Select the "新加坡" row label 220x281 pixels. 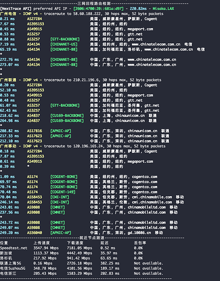click(x=6, y=253)
